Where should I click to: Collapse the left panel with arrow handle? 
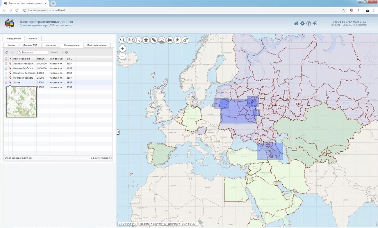pyautogui.click(x=118, y=132)
